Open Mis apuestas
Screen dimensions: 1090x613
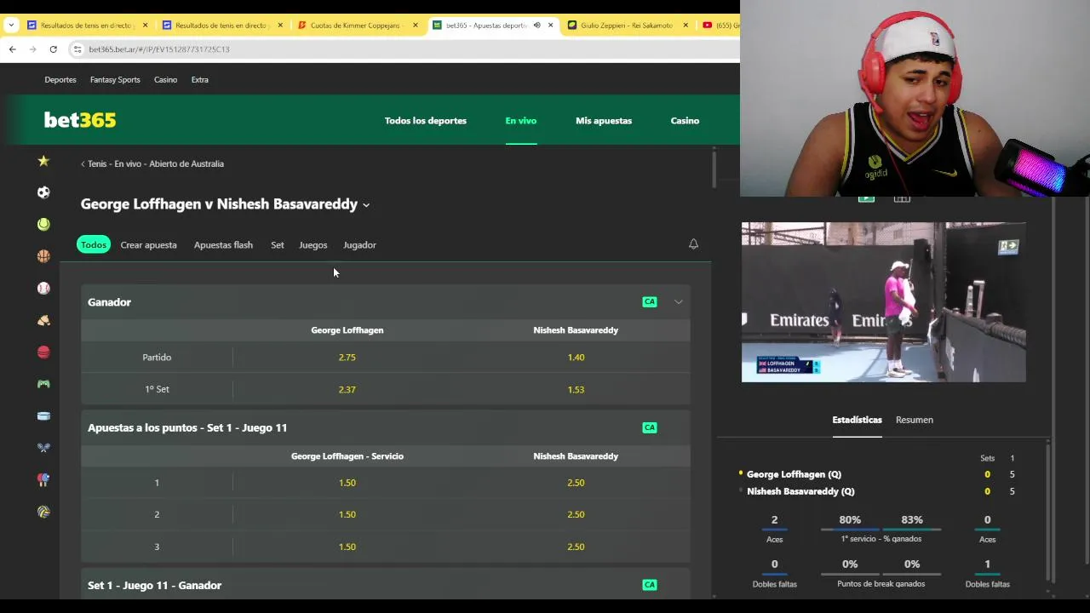[604, 120]
